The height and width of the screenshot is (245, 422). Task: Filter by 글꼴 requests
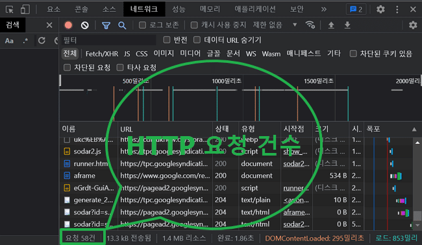point(214,53)
